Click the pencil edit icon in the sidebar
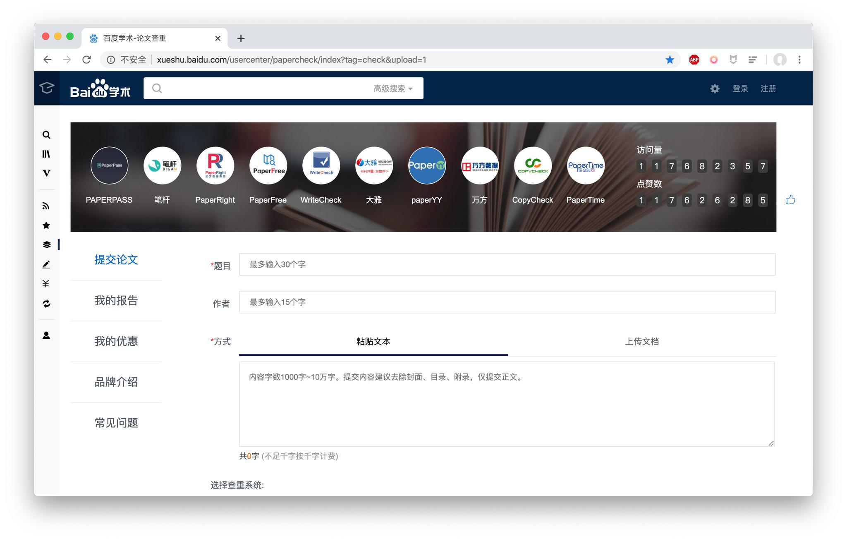Image resolution: width=847 pixels, height=541 pixels. pyautogui.click(x=46, y=264)
